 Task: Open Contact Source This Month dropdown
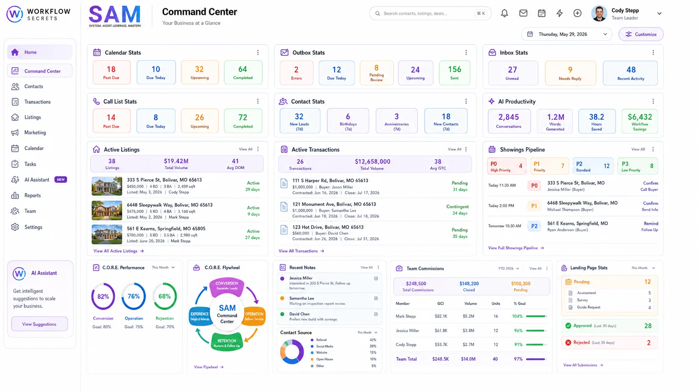tap(367, 332)
